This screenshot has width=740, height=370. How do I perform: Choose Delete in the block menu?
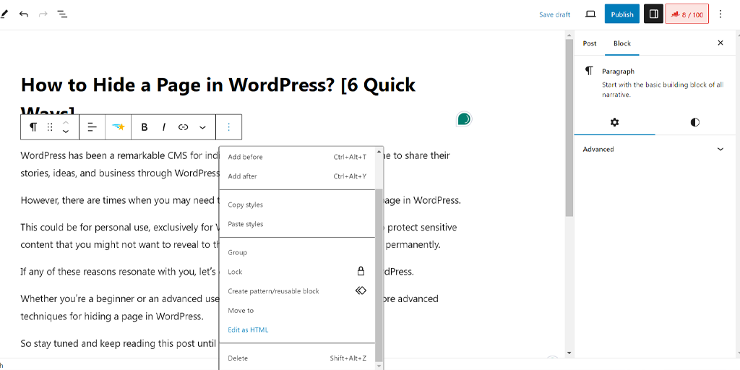(x=297, y=358)
